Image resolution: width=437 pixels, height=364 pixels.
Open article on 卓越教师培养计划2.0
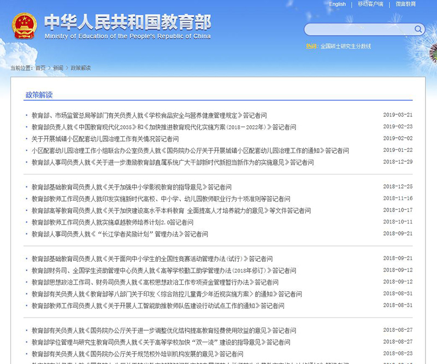coord(113,222)
